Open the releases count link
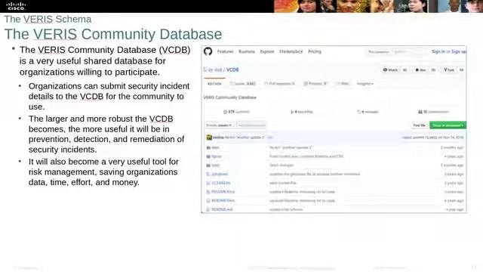Viewport: 483px width, 272px height. [x=368, y=112]
